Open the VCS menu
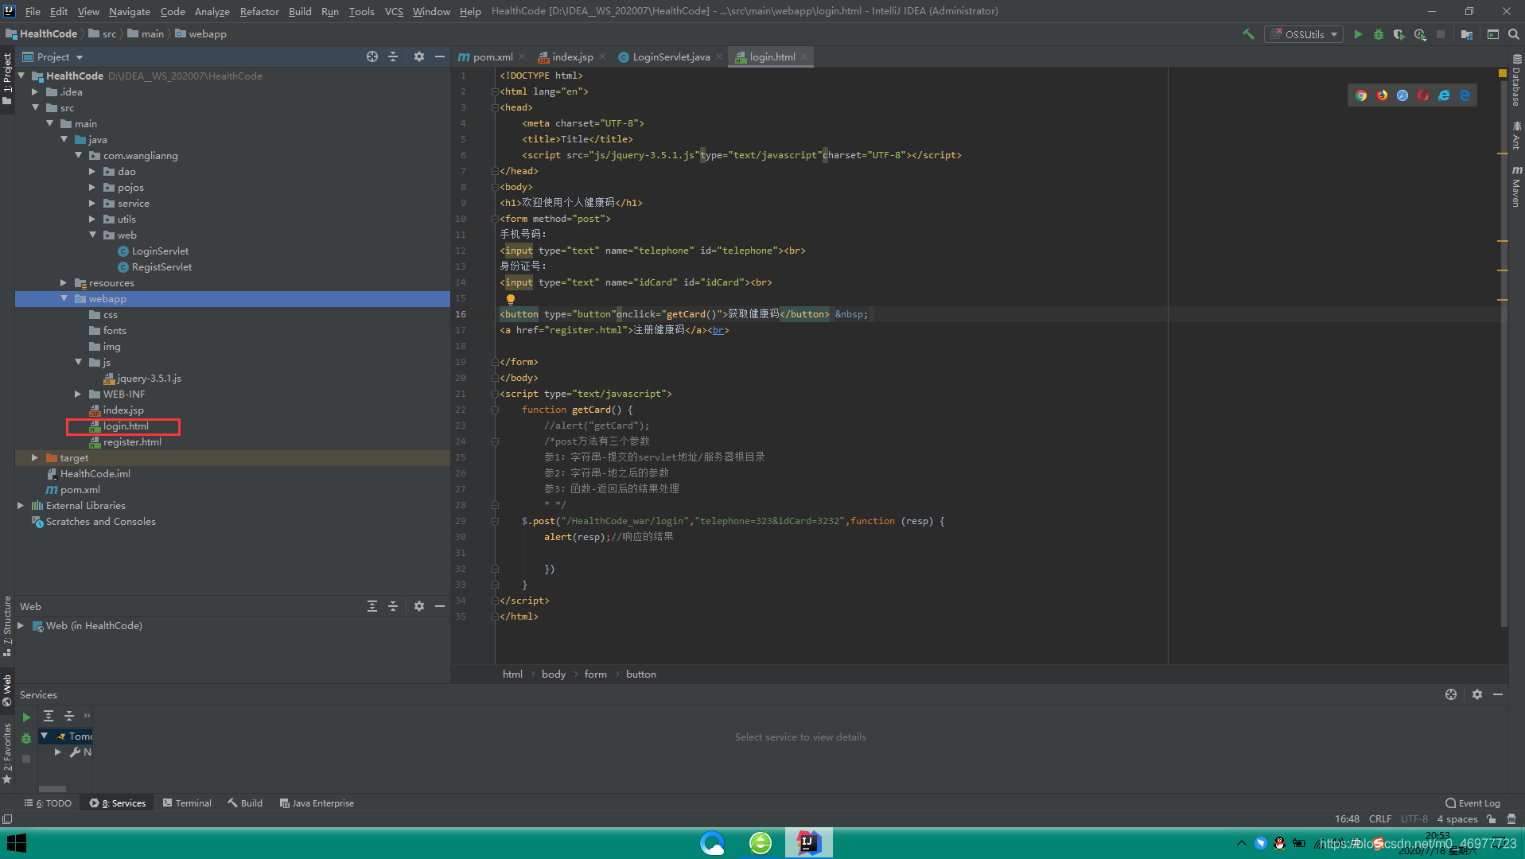 394,11
